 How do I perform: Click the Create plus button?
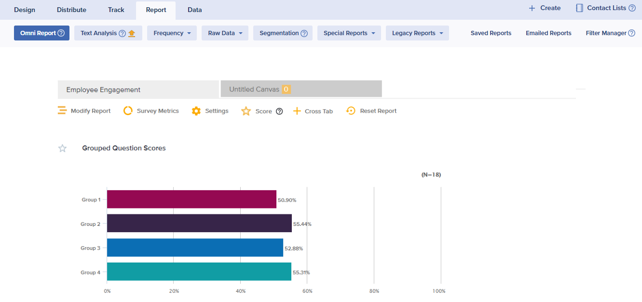click(x=545, y=8)
